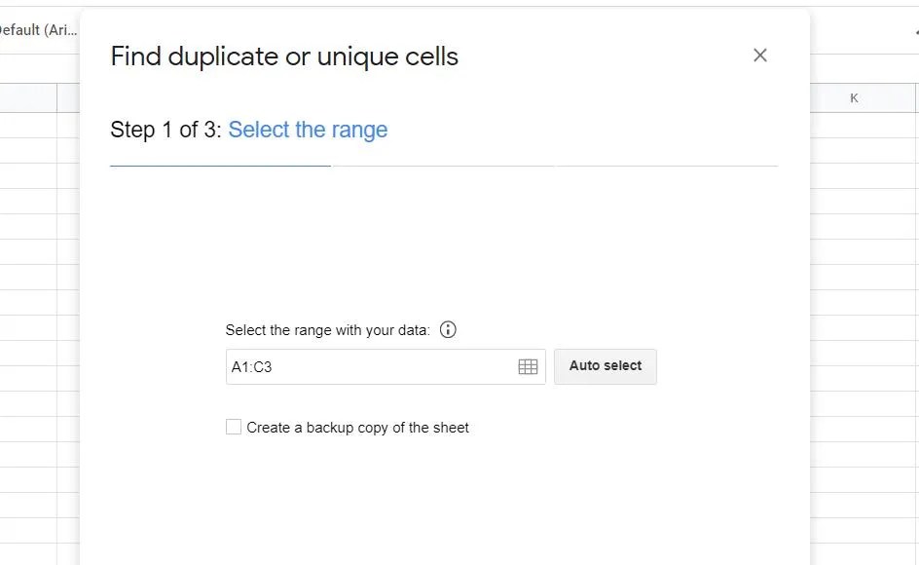Viewport: 919px width, 565px height.
Task: Expand the font selector showing Default (Ari...
Action: (x=37, y=30)
